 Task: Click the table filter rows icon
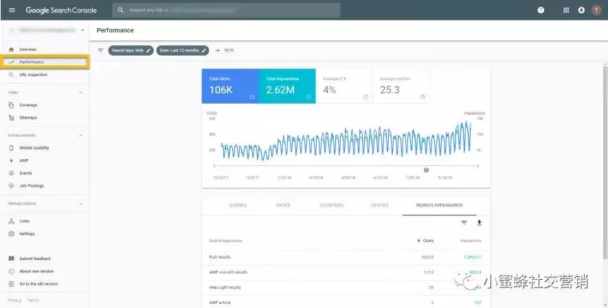click(x=464, y=223)
